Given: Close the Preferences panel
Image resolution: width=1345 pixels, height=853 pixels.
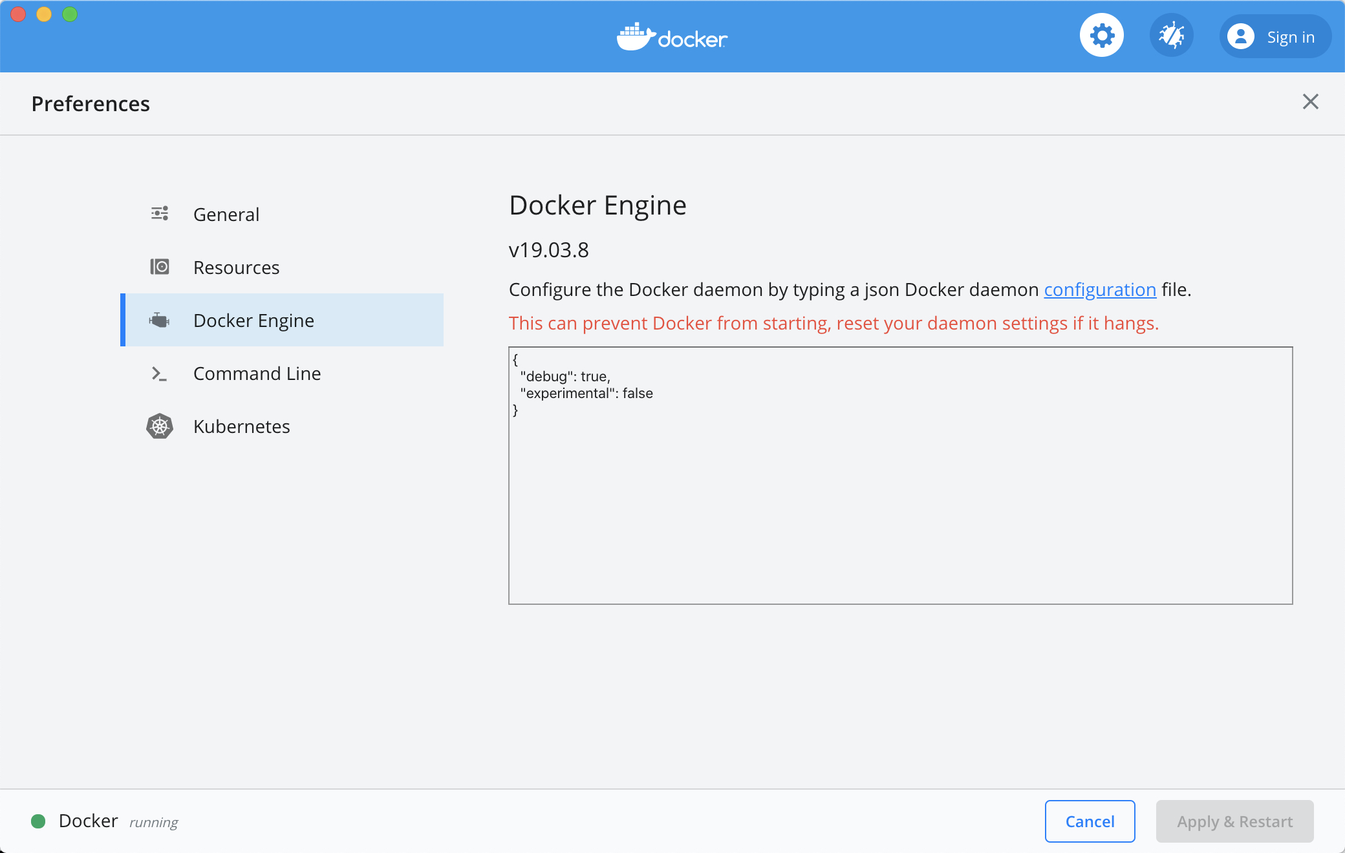Looking at the screenshot, I should click(x=1310, y=101).
